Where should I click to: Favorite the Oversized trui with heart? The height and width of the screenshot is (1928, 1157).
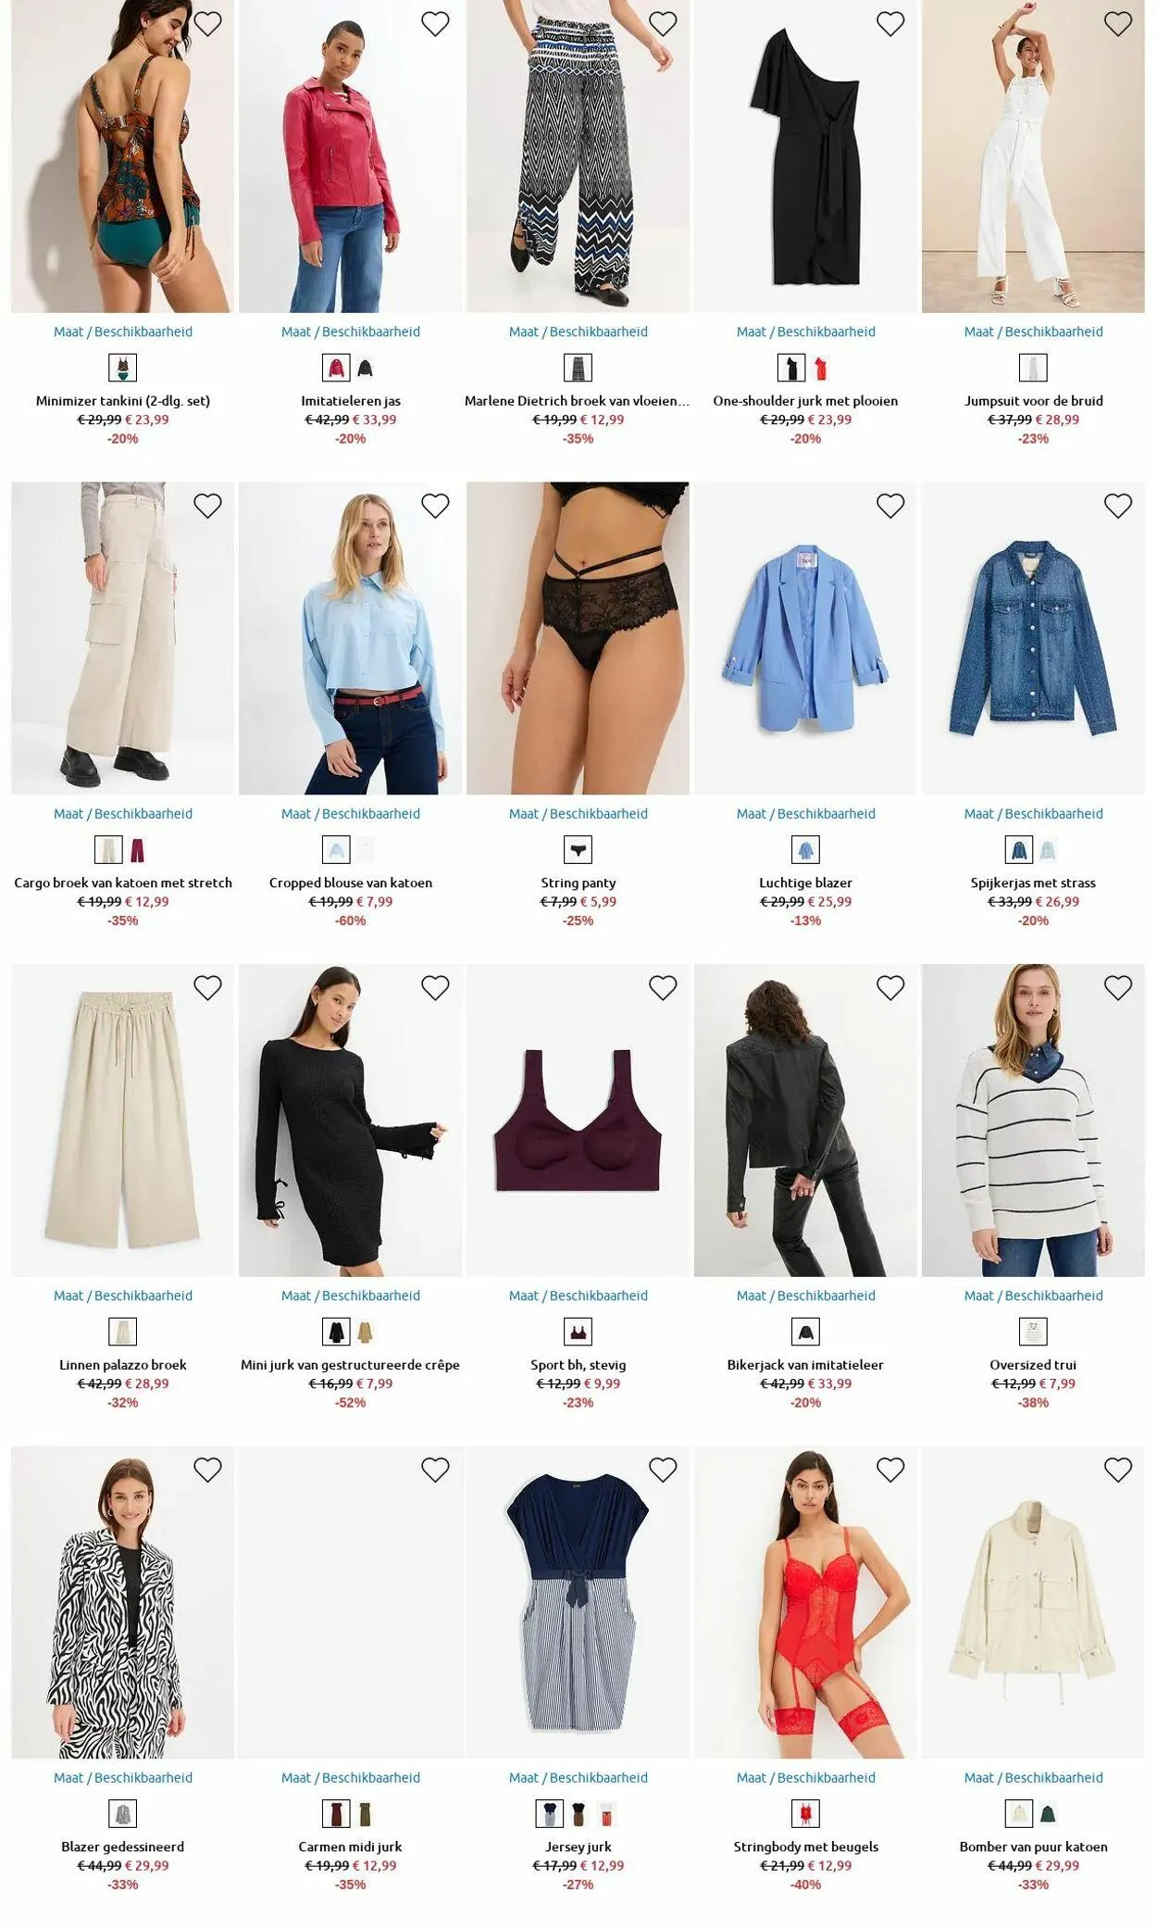[x=1118, y=988]
